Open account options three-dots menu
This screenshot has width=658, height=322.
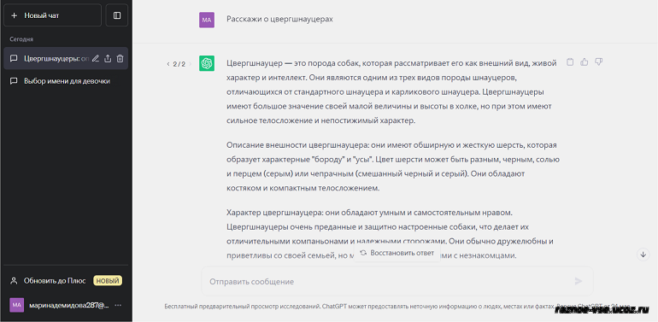point(118,305)
